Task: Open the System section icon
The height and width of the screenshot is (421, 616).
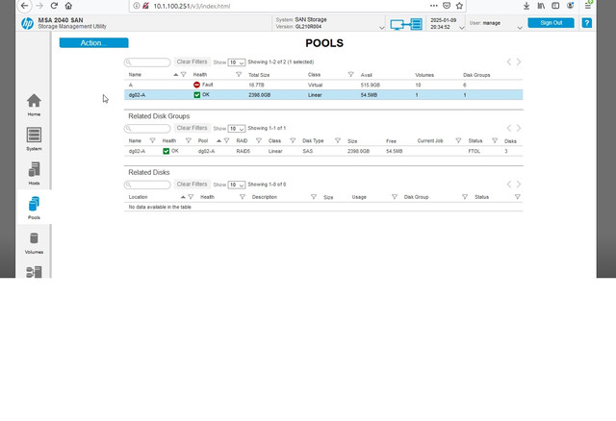Action: pyautogui.click(x=34, y=139)
